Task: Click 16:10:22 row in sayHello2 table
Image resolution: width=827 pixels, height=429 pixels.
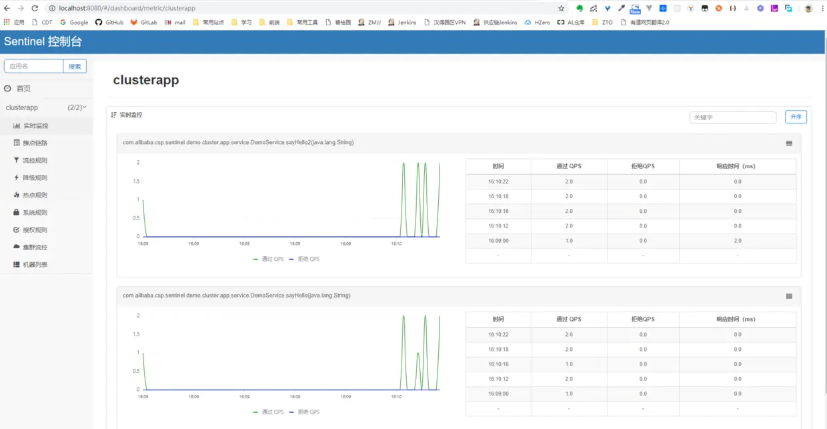Action: click(x=631, y=181)
